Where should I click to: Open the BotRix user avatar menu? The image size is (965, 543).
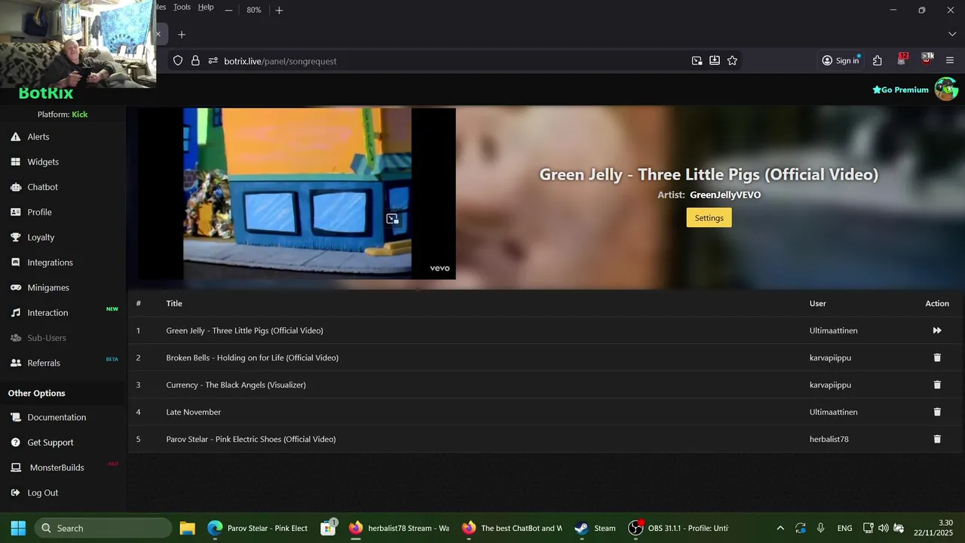click(x=946, y=89)
